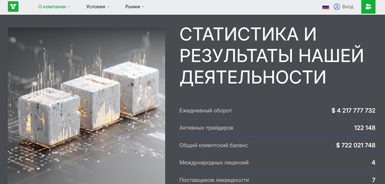This screenshot has height=184, width=385.
Task: Select the Russian flag language icon
Action: [x=326, y=7]
